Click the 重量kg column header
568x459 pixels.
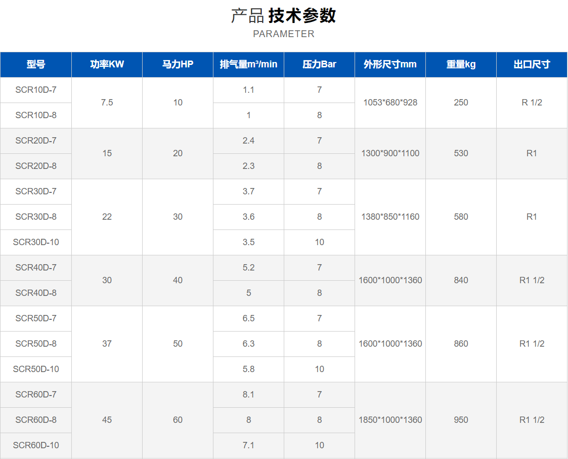click(x=461, y=64)
